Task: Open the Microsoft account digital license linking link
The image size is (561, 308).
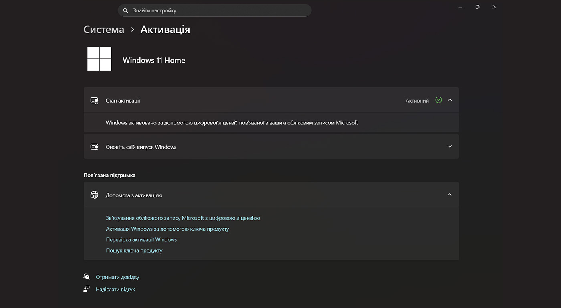Action: coord(183,218)
